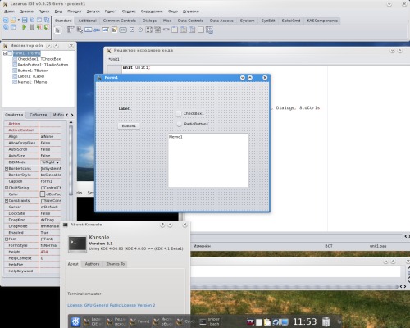Open the Файл menu
Viewport: 410px width, 328px height.
pyautogui.click(x=9, y=11)
